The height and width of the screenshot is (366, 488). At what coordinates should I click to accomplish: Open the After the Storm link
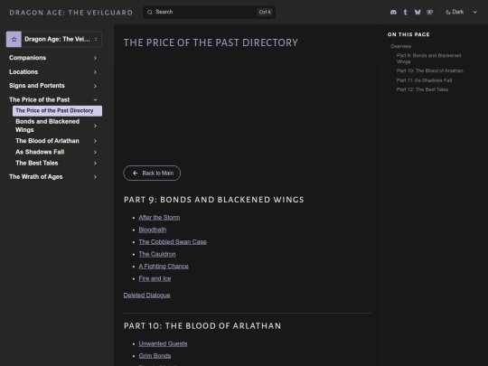click(159, 218)
